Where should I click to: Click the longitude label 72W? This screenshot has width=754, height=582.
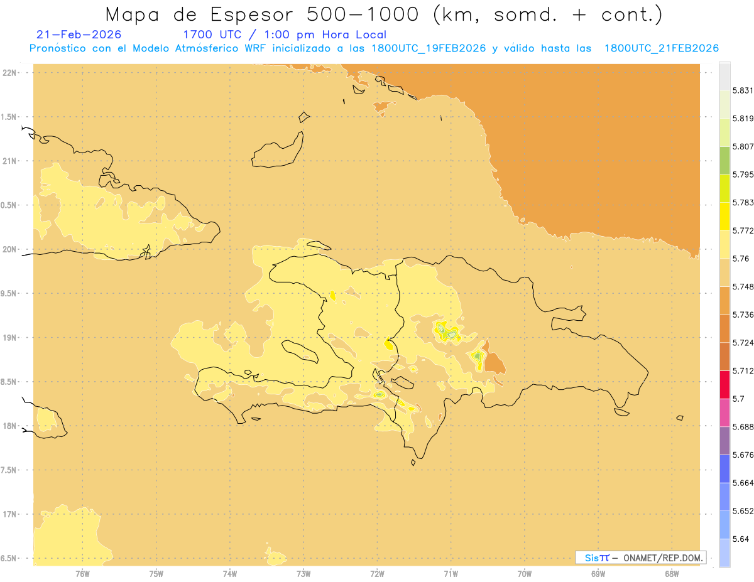(x=377, y=573)
